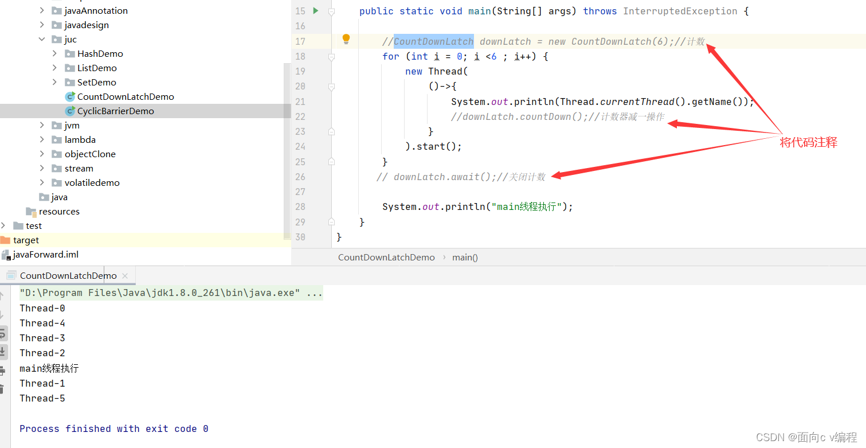Click the ListDemo folder icon
Viewport: 866px width, 448px height.
(70, 68)
